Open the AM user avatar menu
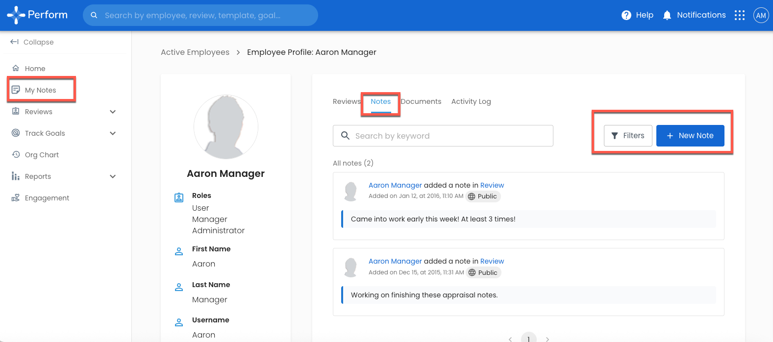 (x=761, y=15)
